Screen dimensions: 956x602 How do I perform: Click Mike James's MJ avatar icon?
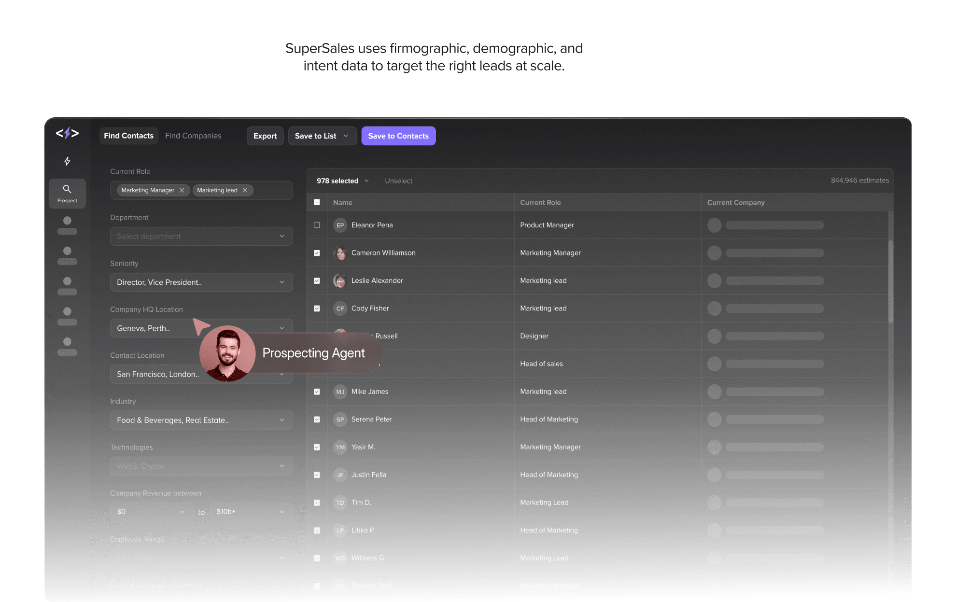pos(340,392)
